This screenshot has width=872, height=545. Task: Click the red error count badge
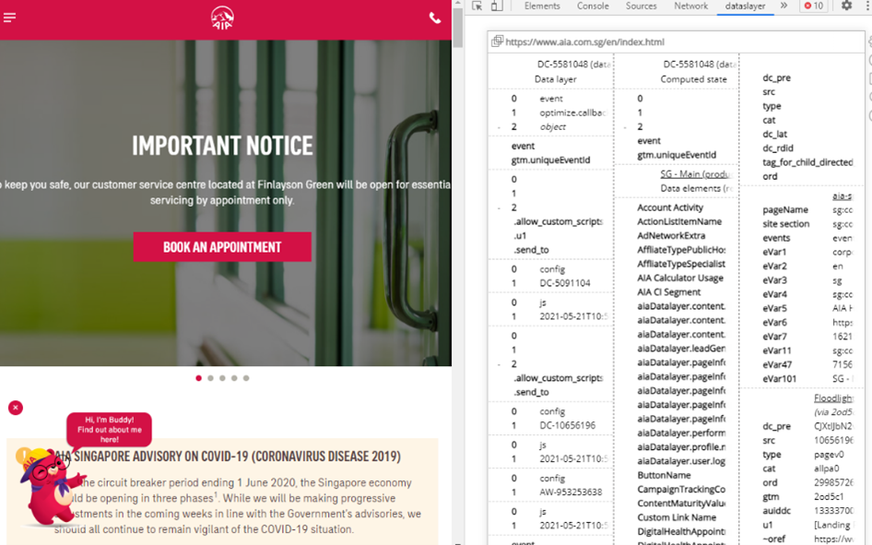[814, 6]
